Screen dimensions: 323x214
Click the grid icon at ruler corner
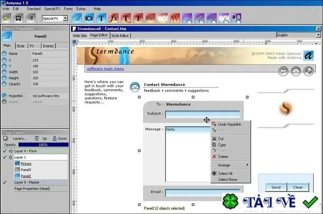[74, 42]
